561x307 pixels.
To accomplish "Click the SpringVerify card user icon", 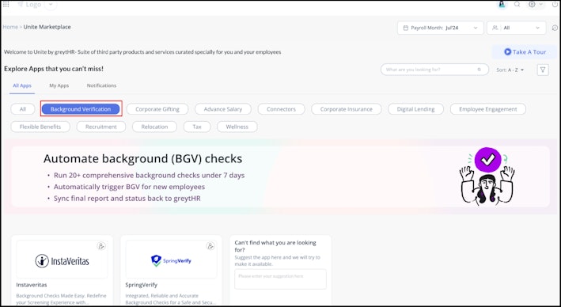I will click(210, 246).
